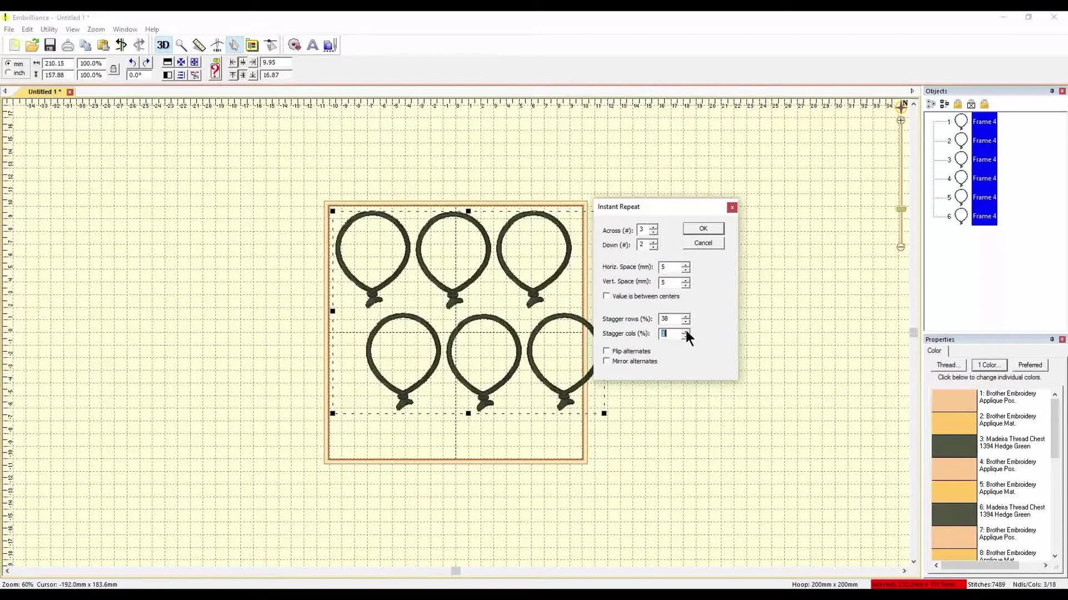Click the Thread... button
The width and height of the screenshot is (1068, 600).
[x=948, y=365]
